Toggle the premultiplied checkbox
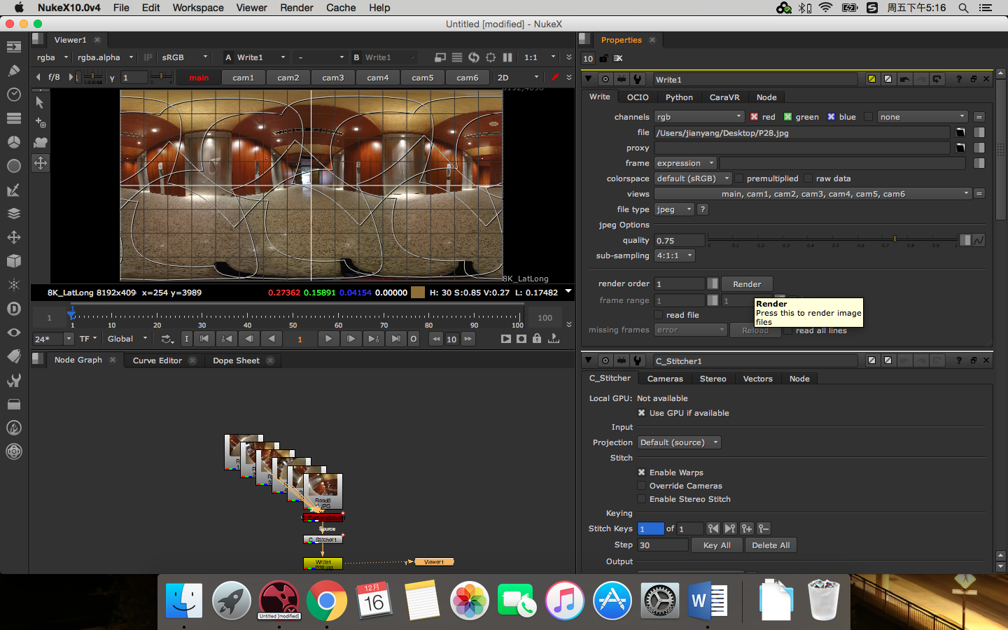The width and height of the screenshot is (1008, 630). [x=739, y=178]
